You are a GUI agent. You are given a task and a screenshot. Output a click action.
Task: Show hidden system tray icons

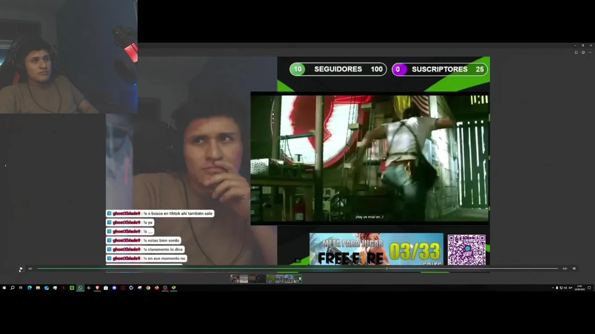point(553,288)
